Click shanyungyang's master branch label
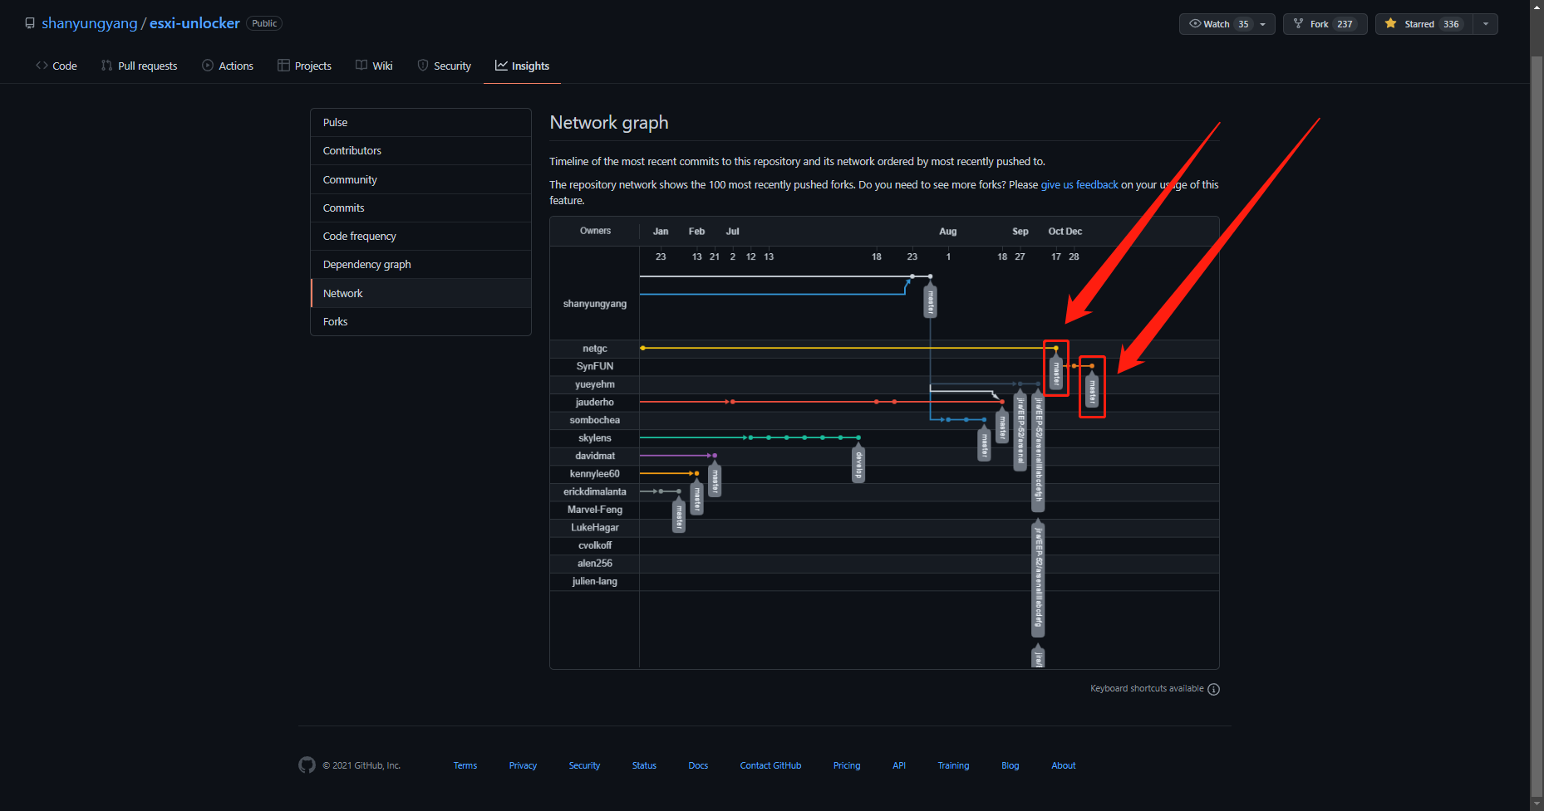Viewport: 1544px width, 811px height. click(931, 300)
